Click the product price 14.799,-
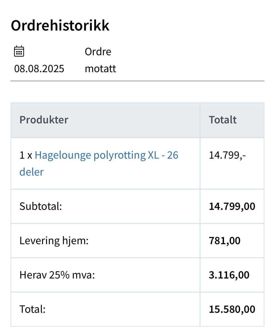 pos(227,155)
